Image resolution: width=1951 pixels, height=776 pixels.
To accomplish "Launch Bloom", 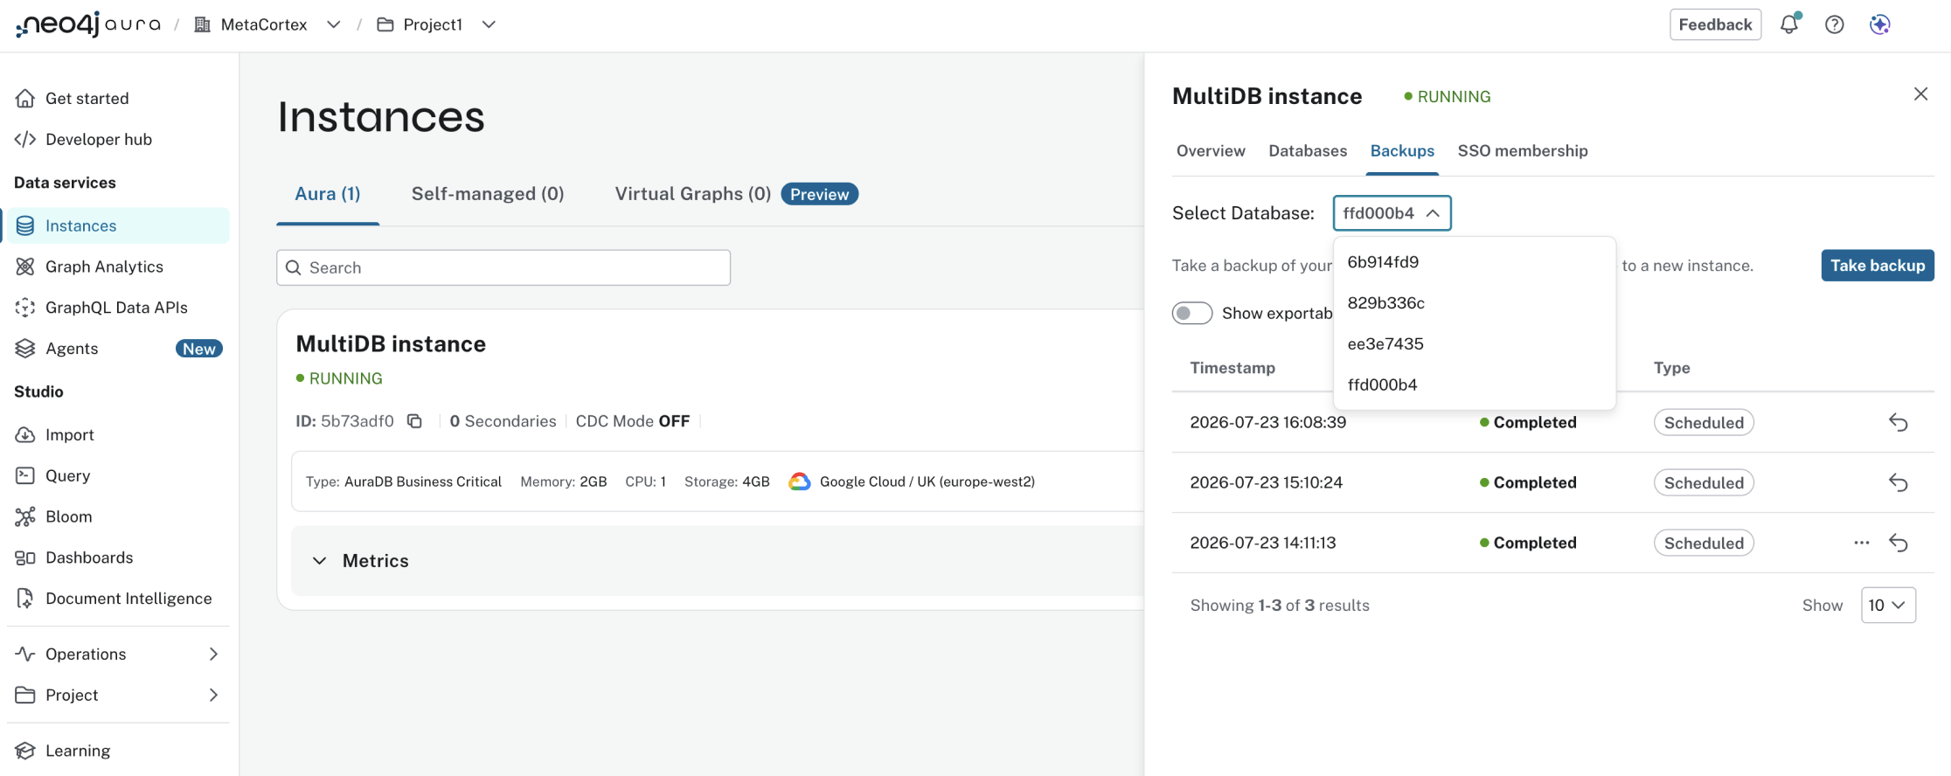I will point(118,517).
